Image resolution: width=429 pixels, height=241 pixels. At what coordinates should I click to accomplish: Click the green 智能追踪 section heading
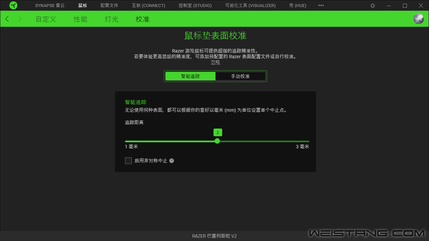point(136,102)
